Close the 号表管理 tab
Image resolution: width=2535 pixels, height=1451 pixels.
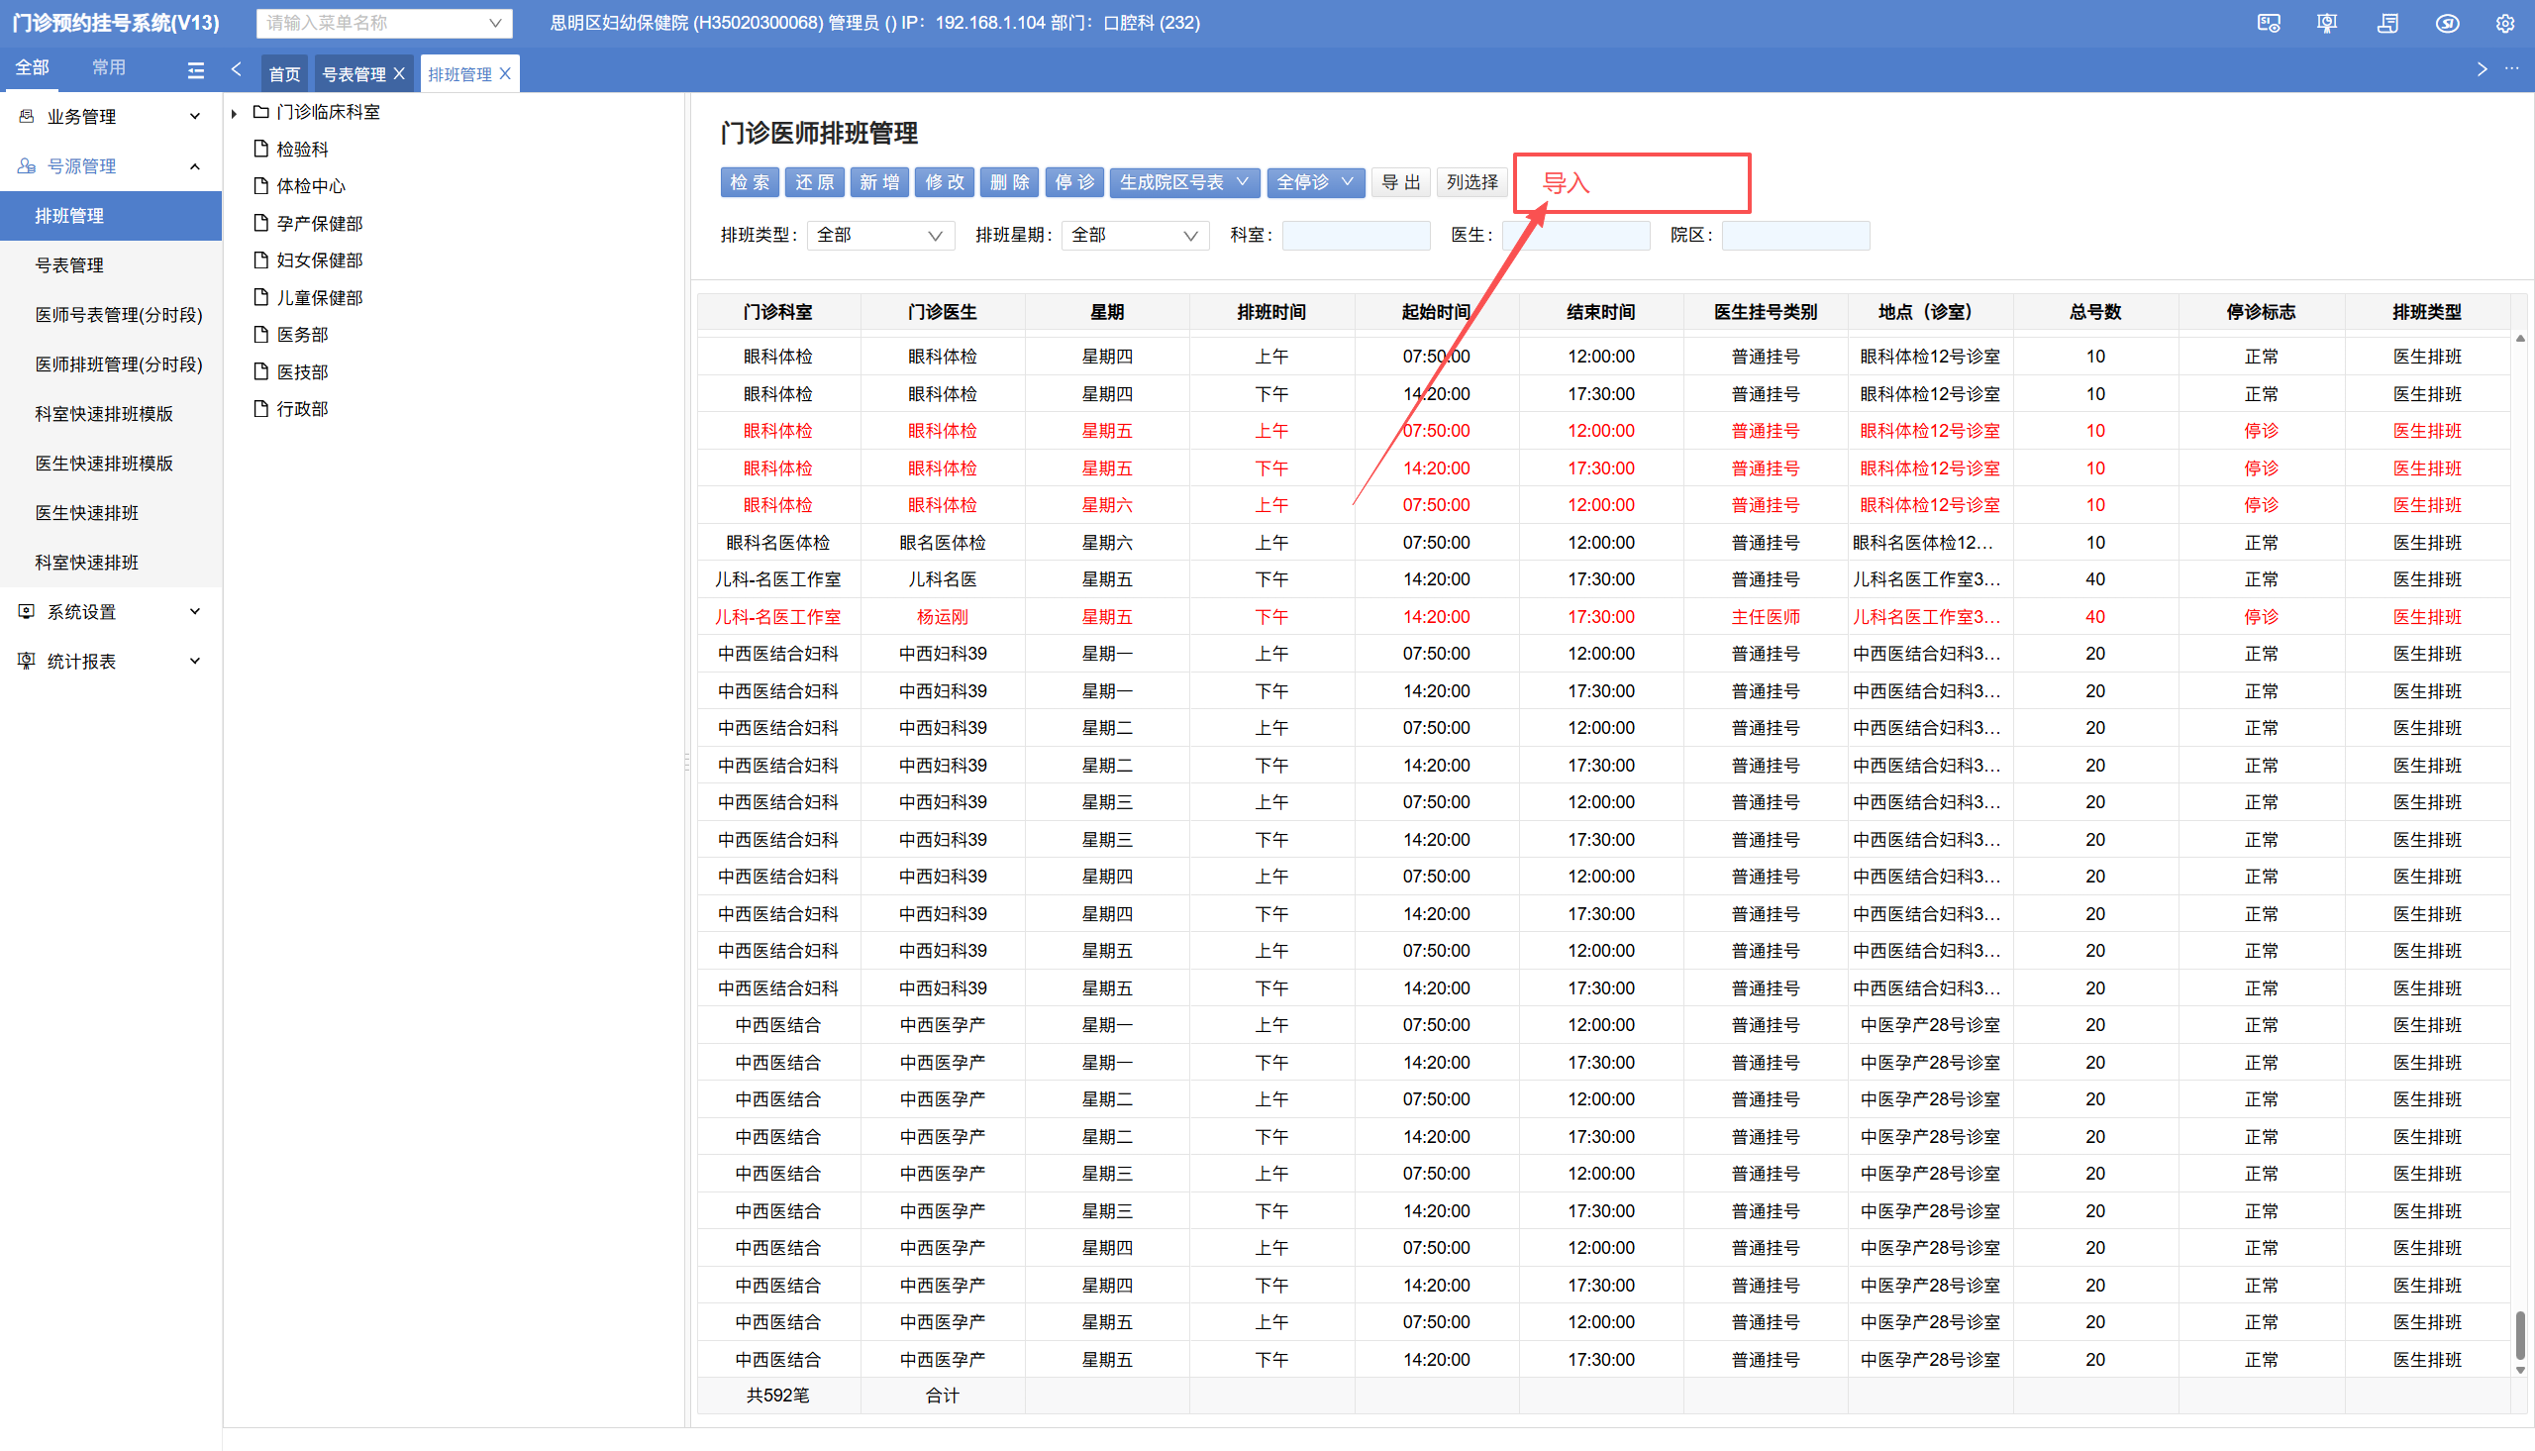click(399, 73)
